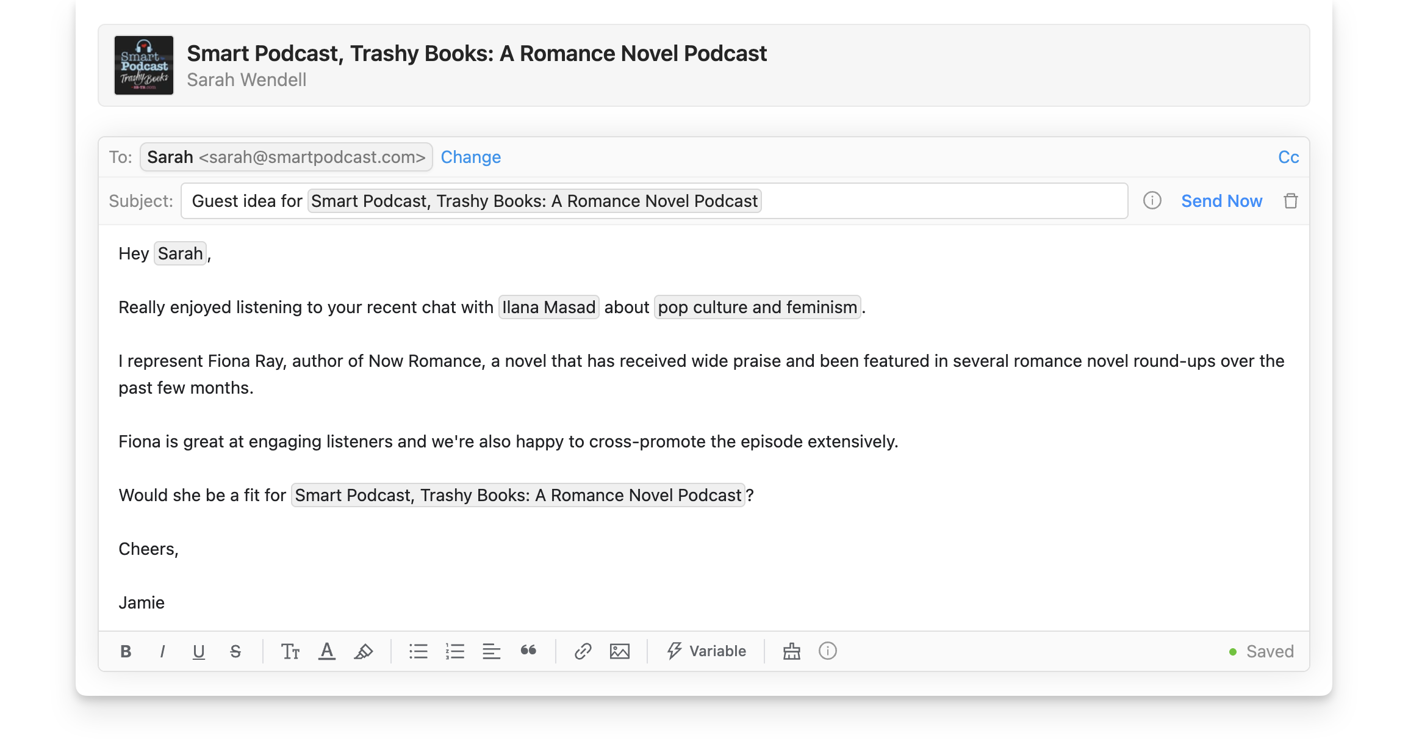Open the text size tool
Viewport: 1408px width, 741px height.
click(290, 651)
